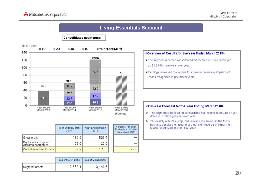Click the page number 20

coord(238,173)
